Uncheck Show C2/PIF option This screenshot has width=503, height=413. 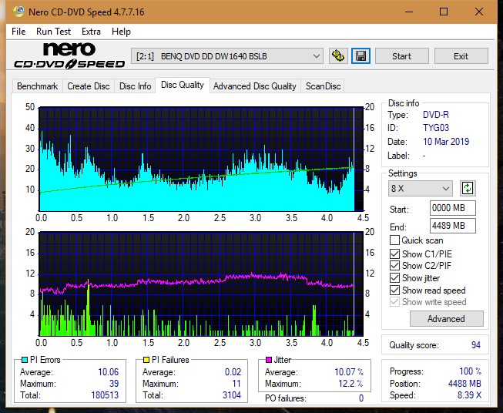(x=394, y=266)
